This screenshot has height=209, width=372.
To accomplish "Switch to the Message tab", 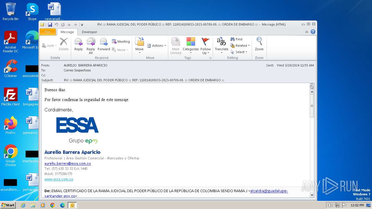I will (67, 32).
